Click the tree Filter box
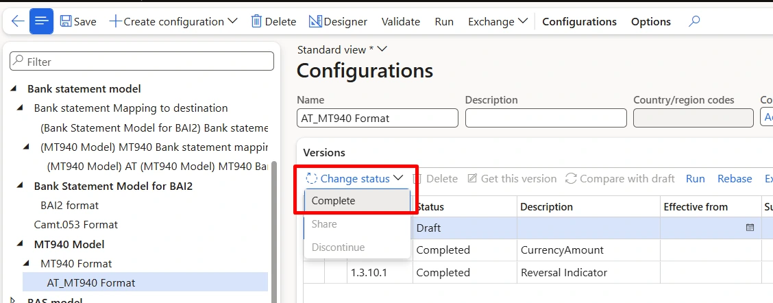Screen dimensions: 773x303 142,62
